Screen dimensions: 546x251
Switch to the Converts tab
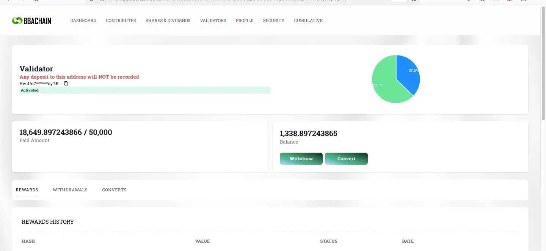coord(114,190)
